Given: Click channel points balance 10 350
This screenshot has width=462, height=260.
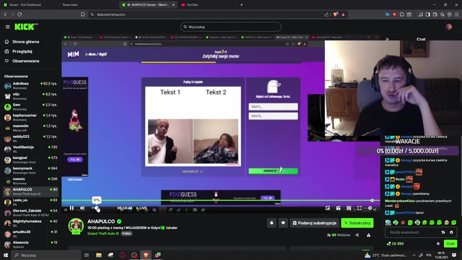Looking at the screenshot, I should (x=395, y=244).
